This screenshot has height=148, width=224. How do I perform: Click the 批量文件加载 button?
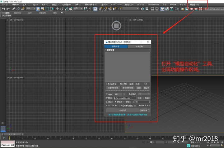(113, 88)
